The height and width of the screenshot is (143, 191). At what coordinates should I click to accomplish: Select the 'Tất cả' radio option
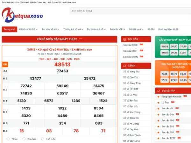[8, 139]
